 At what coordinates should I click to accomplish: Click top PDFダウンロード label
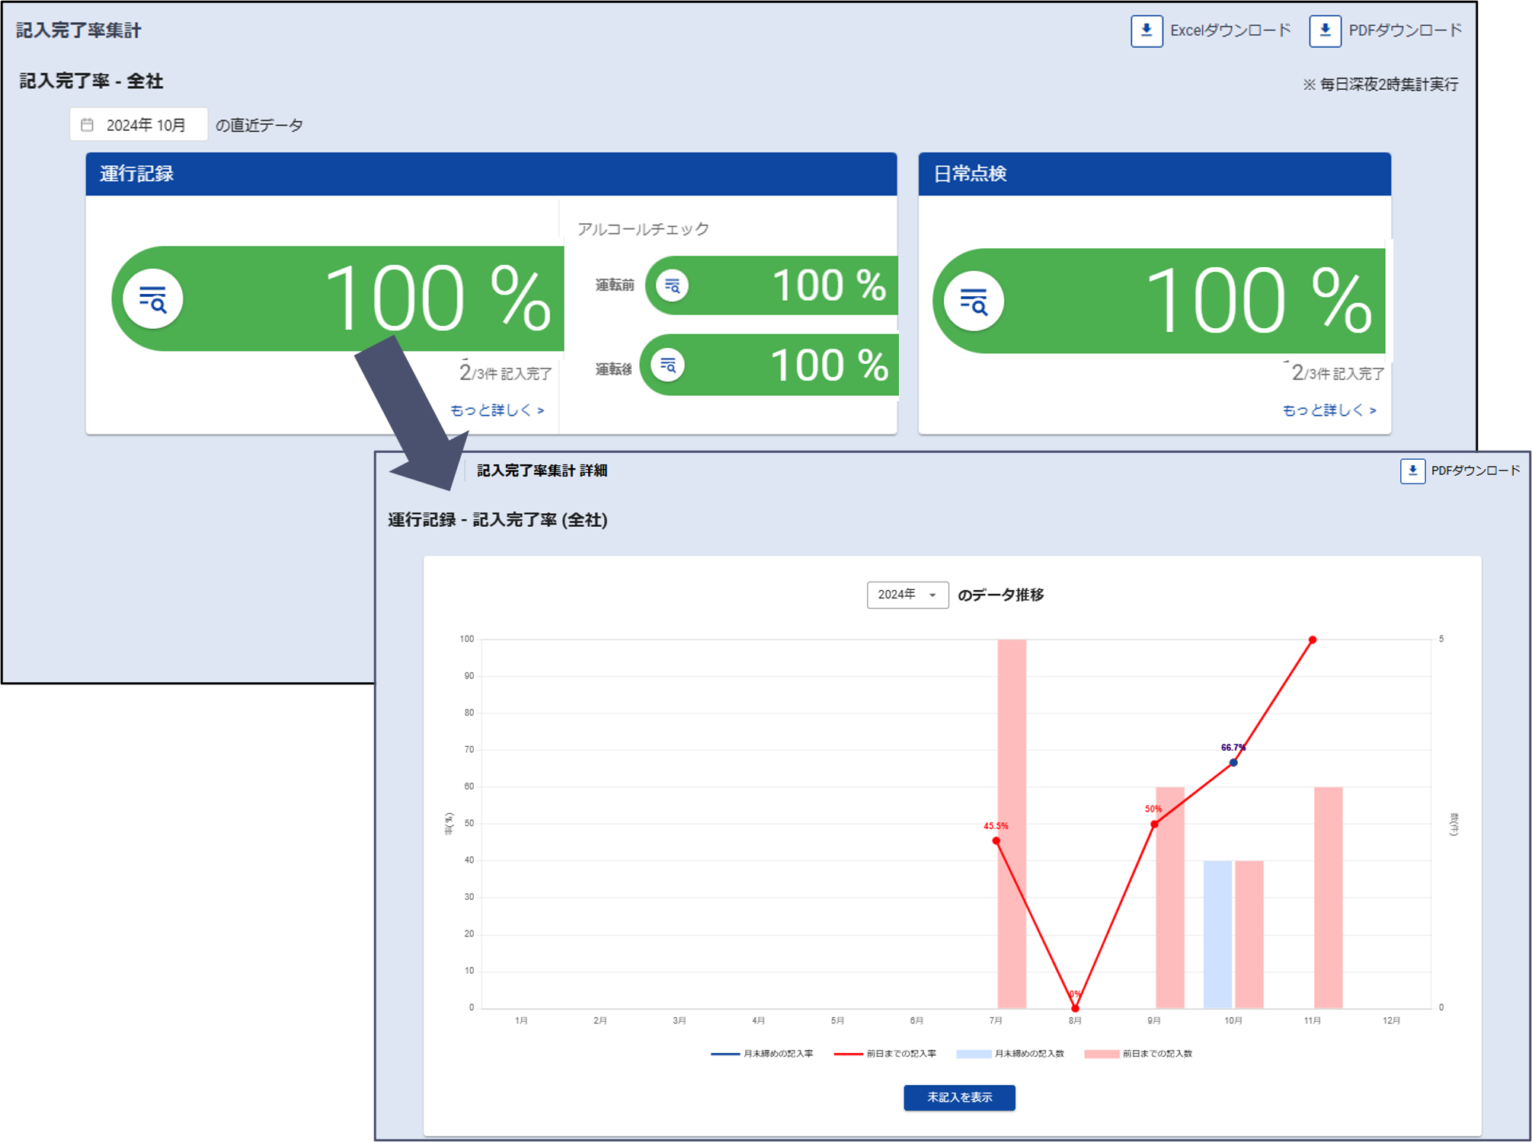[x=1405, y=30]
